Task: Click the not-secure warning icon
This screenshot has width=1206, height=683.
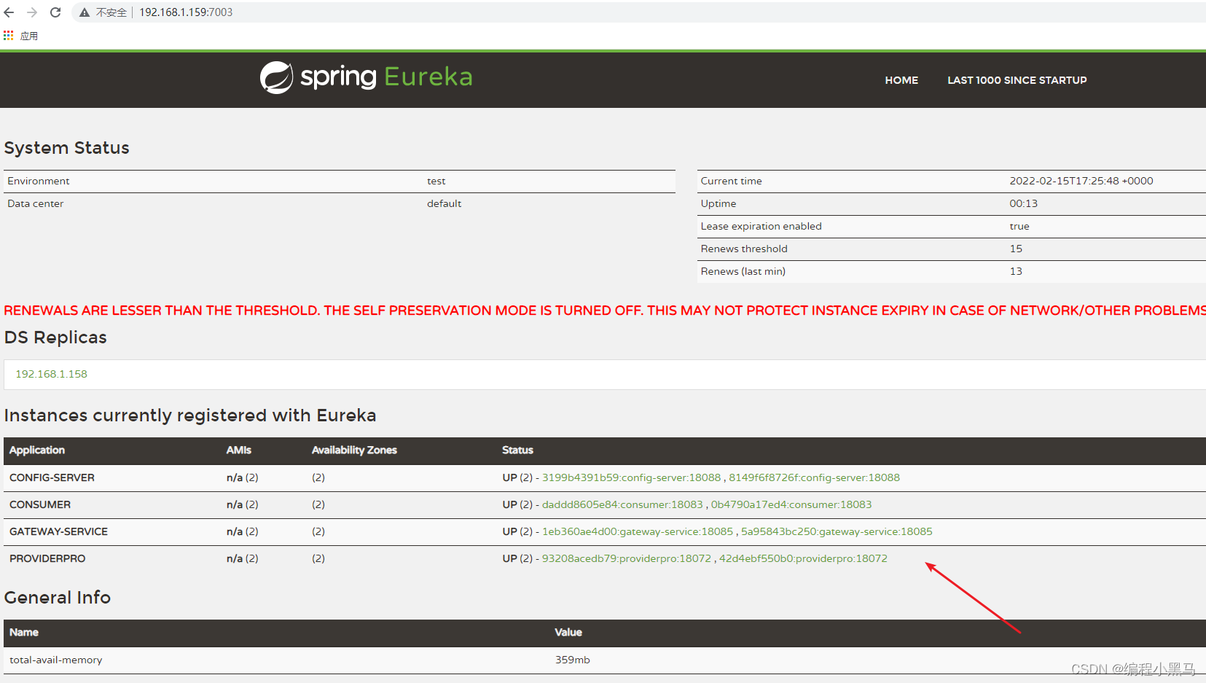Action: [x=85, y=12]
